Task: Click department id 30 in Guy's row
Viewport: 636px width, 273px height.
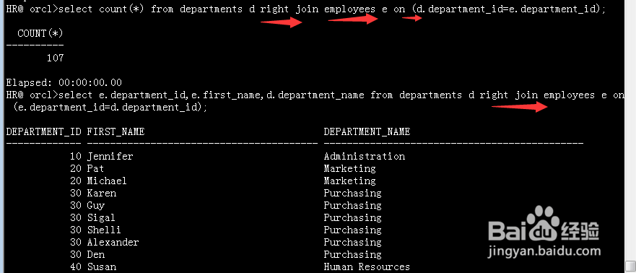Action: [x=76, y=205]
